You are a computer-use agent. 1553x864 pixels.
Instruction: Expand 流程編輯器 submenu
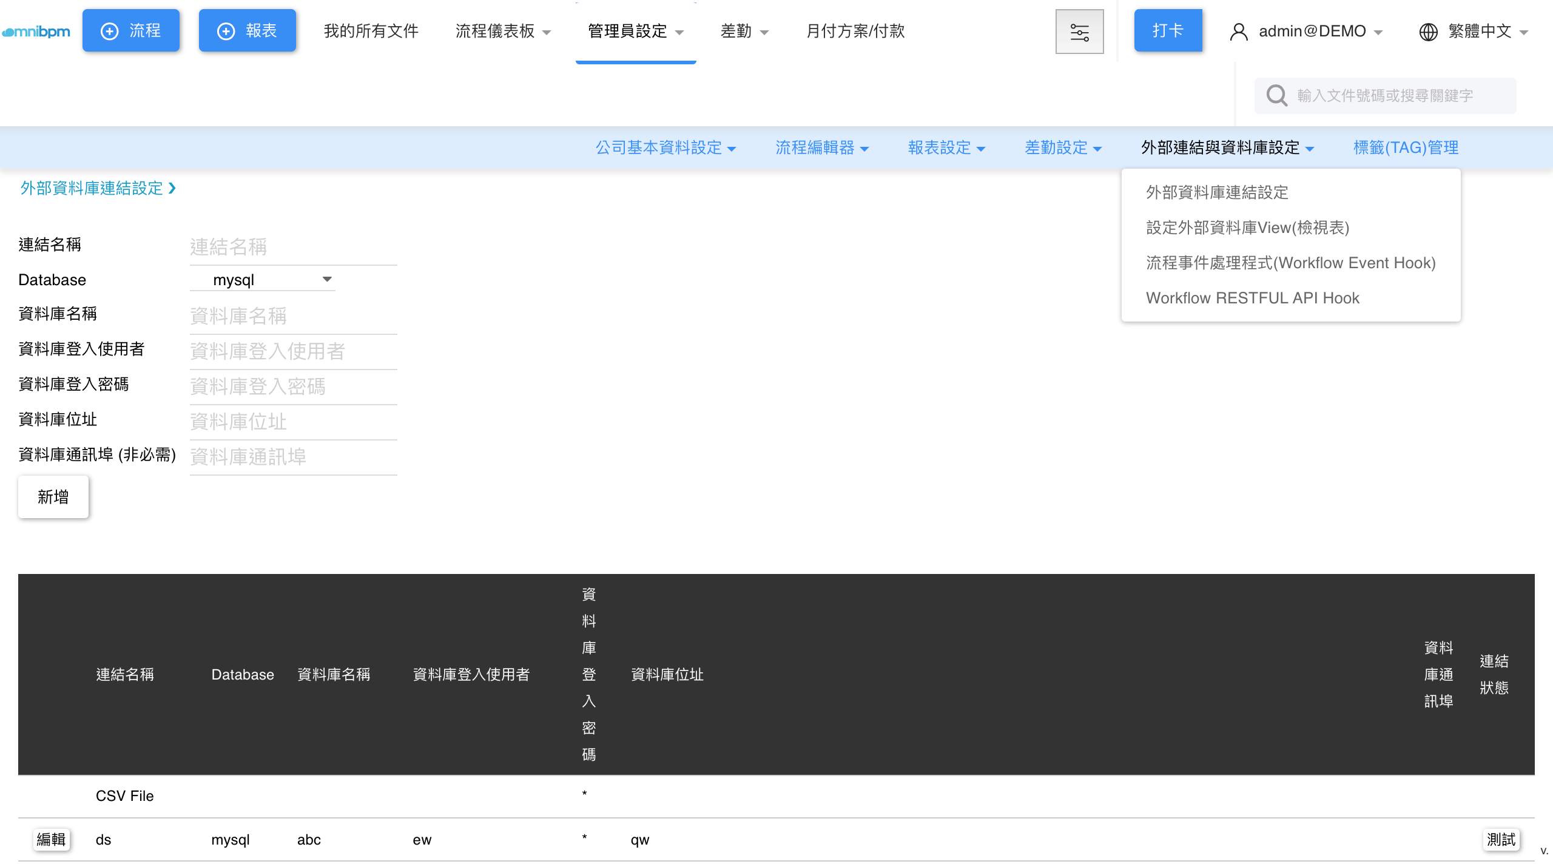point(822,147)
